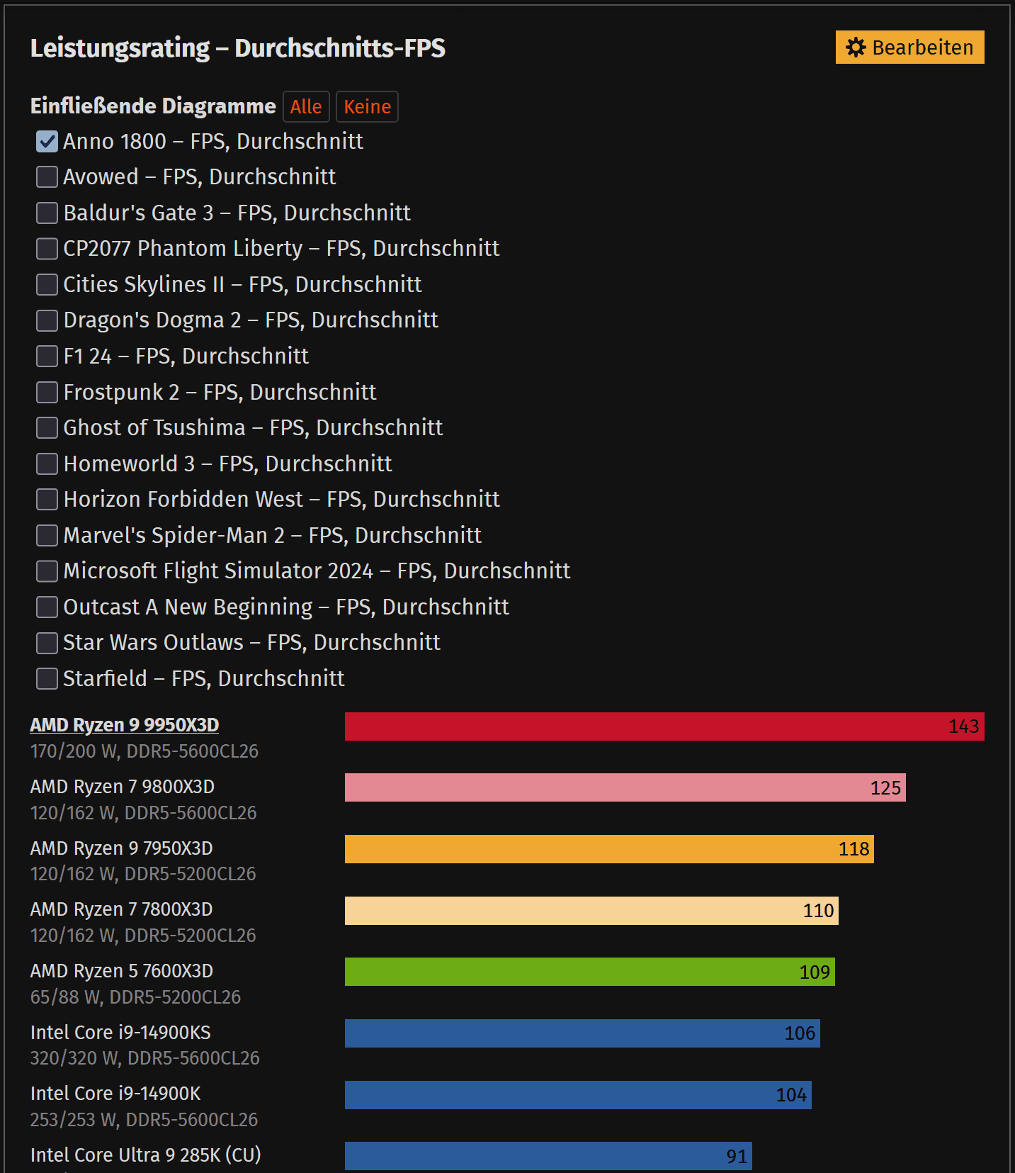The image size is (1015, 1173).
Task: Click the beige 110 FPS bar
Action: 591,911
